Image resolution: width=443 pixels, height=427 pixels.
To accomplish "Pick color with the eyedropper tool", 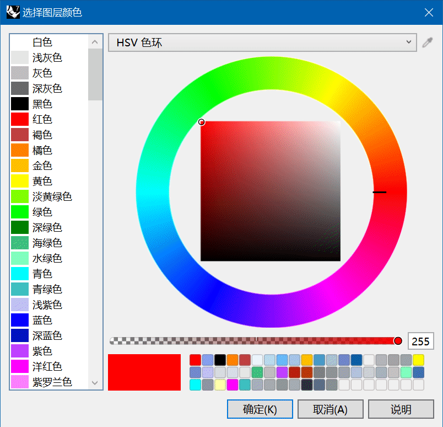I will (428, 42).
